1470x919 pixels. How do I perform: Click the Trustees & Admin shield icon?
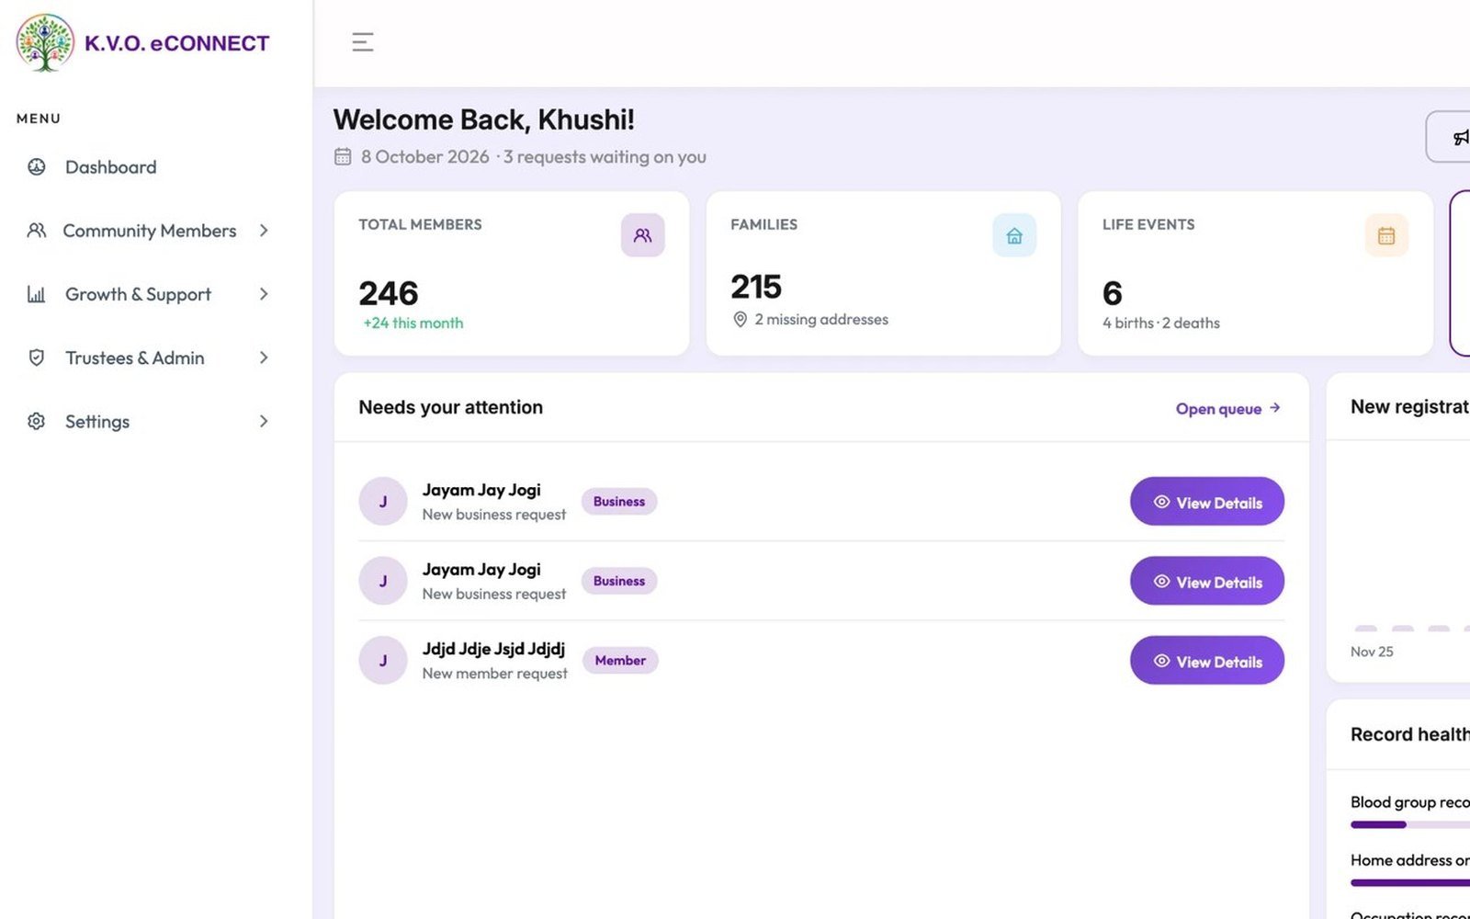(37, 357)
